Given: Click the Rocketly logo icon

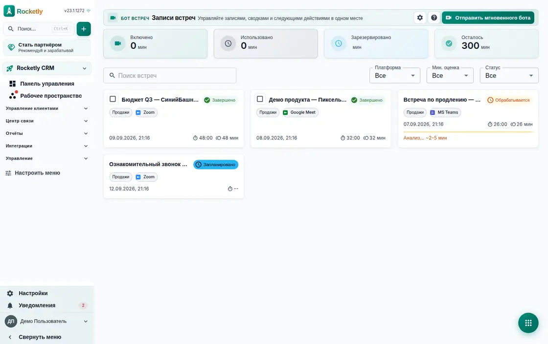Looking at the screenshot, I should (x=9, y=11).
